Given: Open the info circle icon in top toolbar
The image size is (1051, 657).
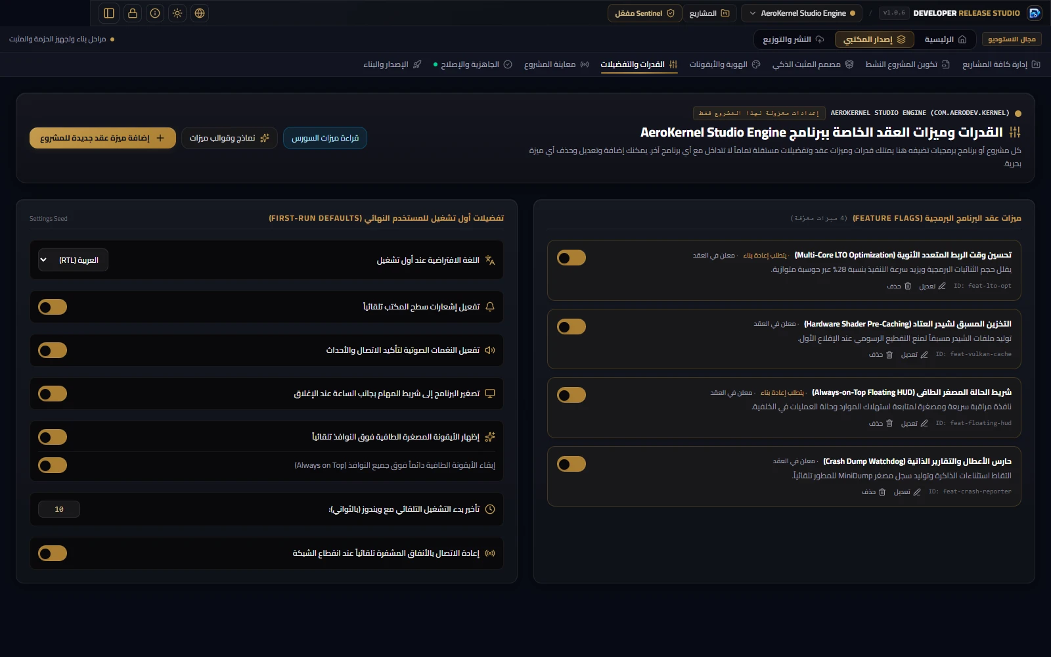Looking at the screenshot, I should click(155, 13).
